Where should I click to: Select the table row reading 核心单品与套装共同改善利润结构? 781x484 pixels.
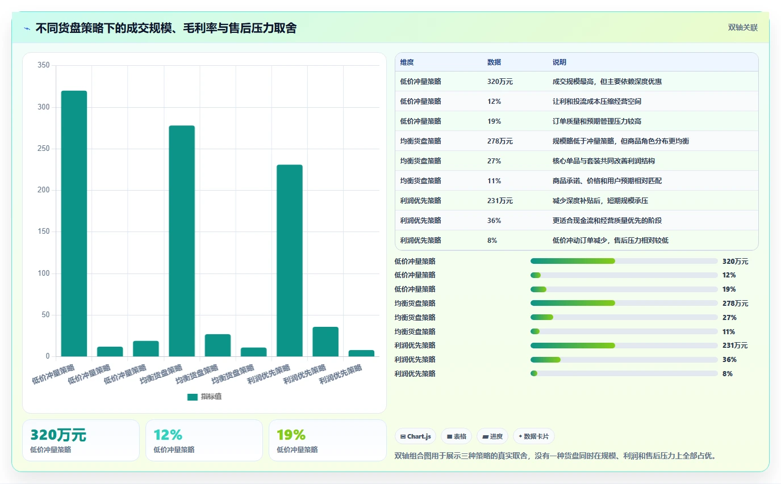coord(577,161)
